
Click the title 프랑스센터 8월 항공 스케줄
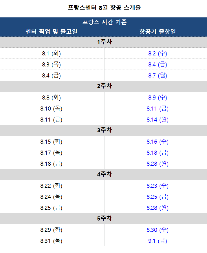pyautogui.click(x=104, y=8)
